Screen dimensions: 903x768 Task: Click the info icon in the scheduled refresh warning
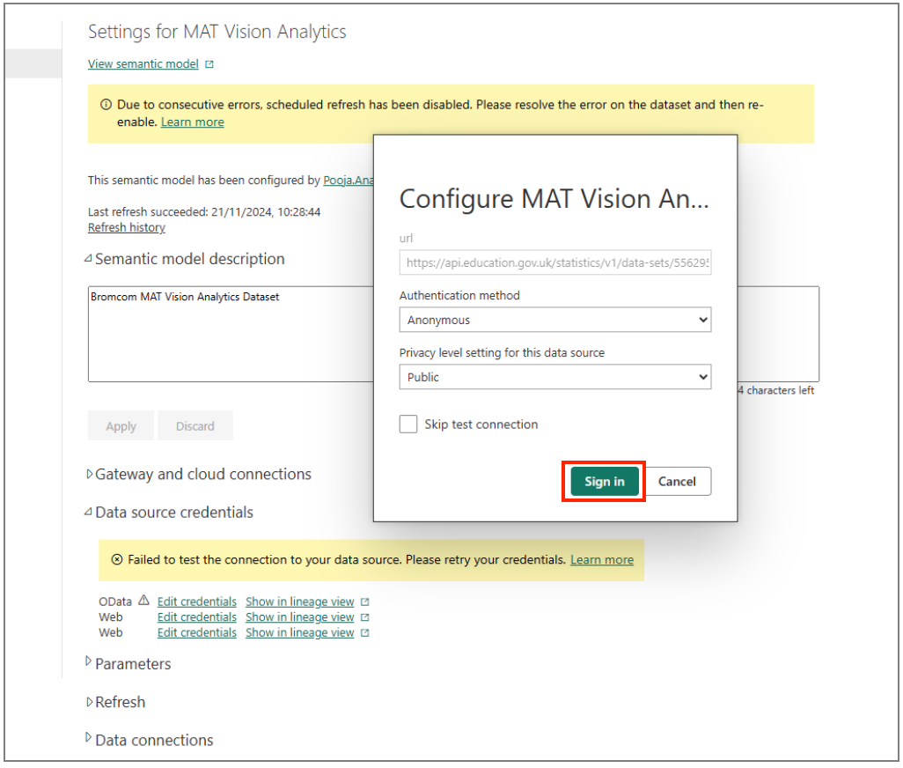click(x=106, y=105)
